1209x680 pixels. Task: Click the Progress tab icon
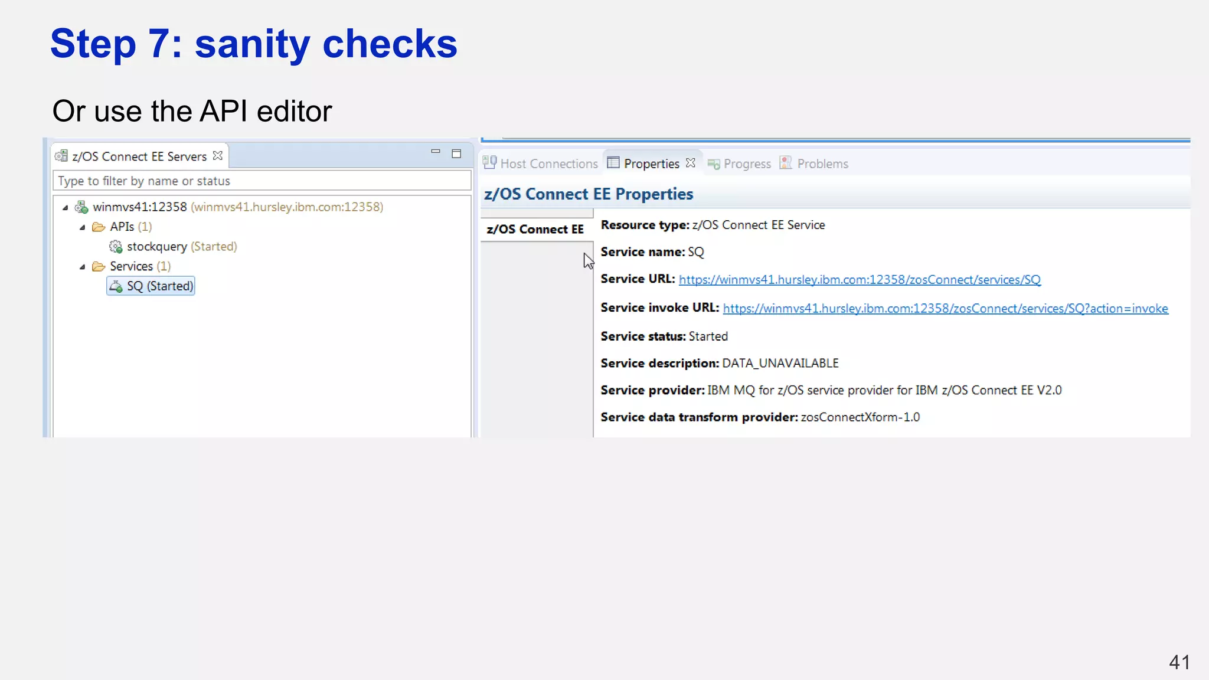coord(714,164)
